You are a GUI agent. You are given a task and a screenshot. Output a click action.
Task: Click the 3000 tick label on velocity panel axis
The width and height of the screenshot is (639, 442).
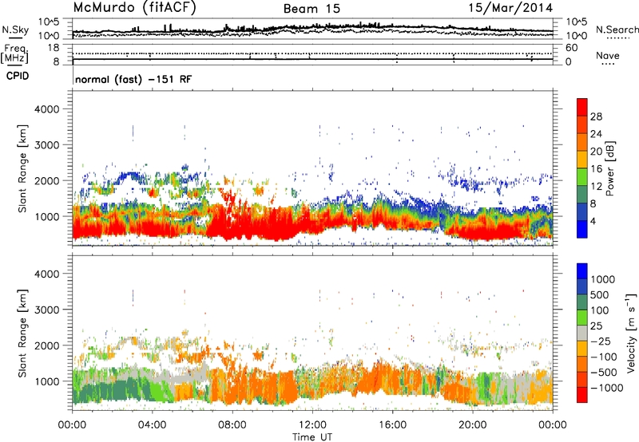(x=46, y=310)
